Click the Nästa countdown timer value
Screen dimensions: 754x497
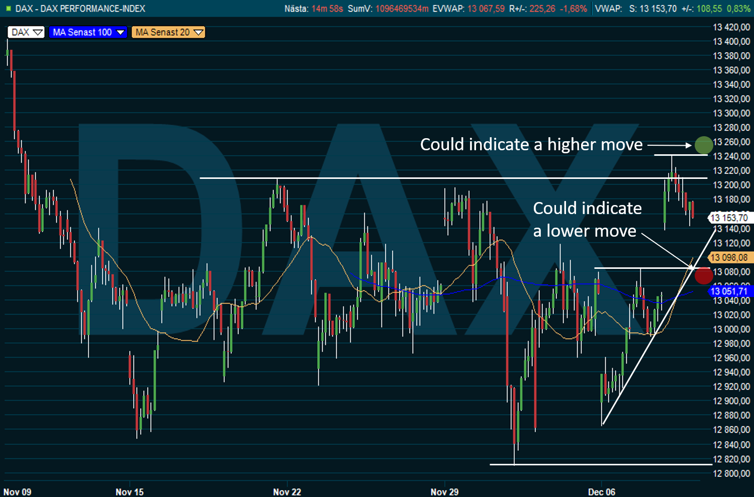(x=327, y=9)
